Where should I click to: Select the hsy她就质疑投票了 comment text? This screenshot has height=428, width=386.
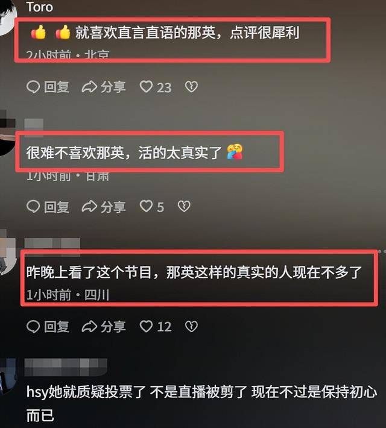coord(201,403)
